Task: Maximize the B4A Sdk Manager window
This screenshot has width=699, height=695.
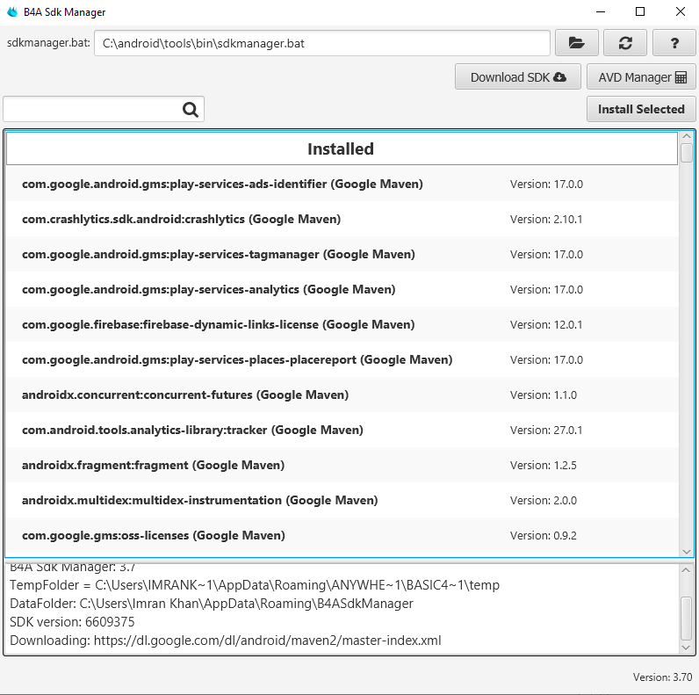Action: 639,12
